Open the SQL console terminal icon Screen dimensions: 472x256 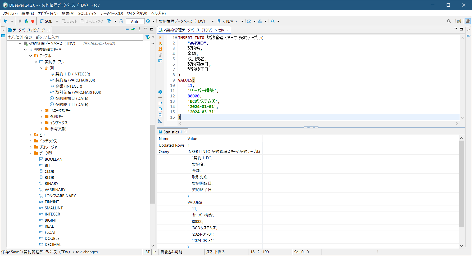pos(160,61)
